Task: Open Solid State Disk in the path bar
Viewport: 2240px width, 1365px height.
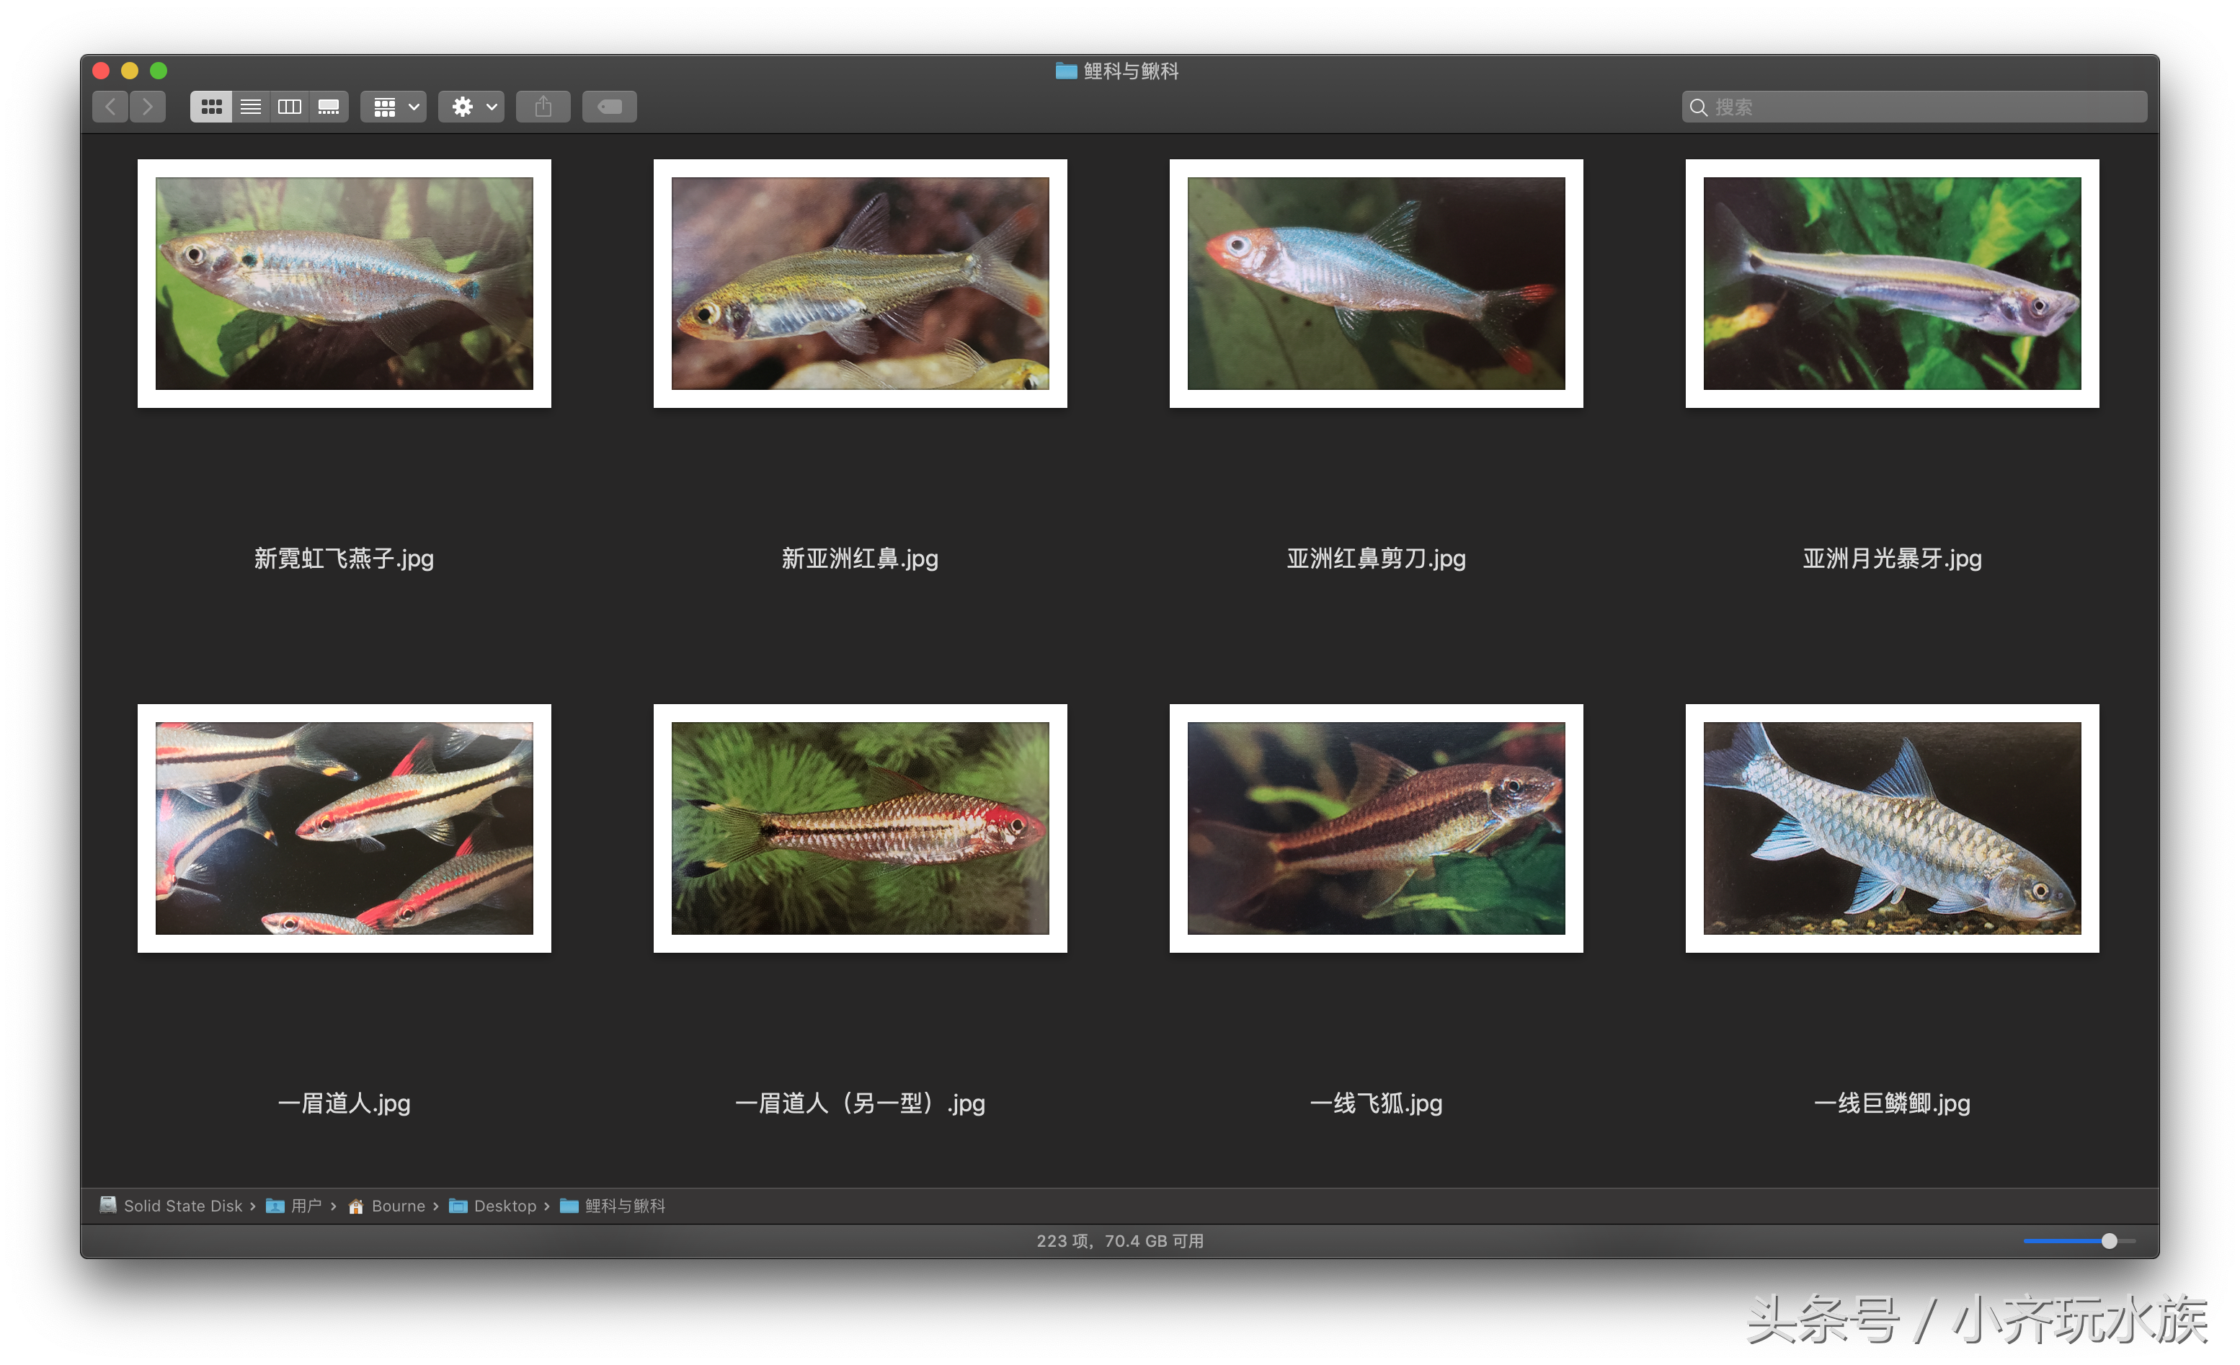Action: [x=171, y=1206]
